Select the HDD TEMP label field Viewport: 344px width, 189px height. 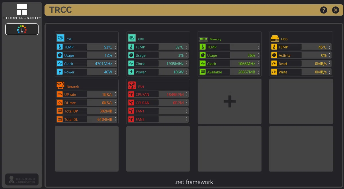pyautogui.click(x=290, y=47)
